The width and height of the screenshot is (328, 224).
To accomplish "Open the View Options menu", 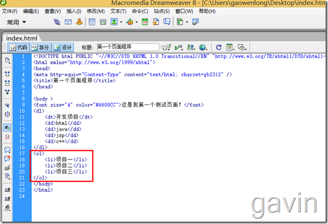I will (230, 47).
